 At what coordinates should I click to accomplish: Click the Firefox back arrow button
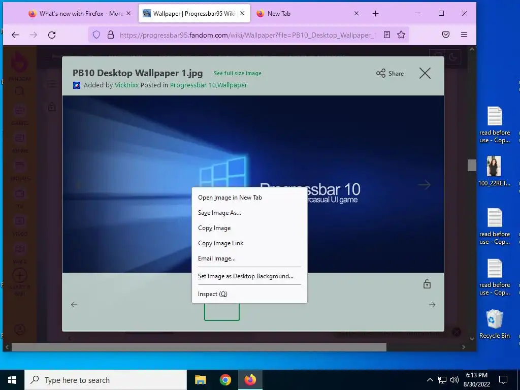[x=15, y=35]
